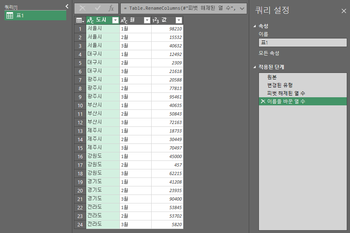Open the 값 column filter dropdown
Image resolution: width=350 pixels, height=233 pixels.
pos(179,21)
